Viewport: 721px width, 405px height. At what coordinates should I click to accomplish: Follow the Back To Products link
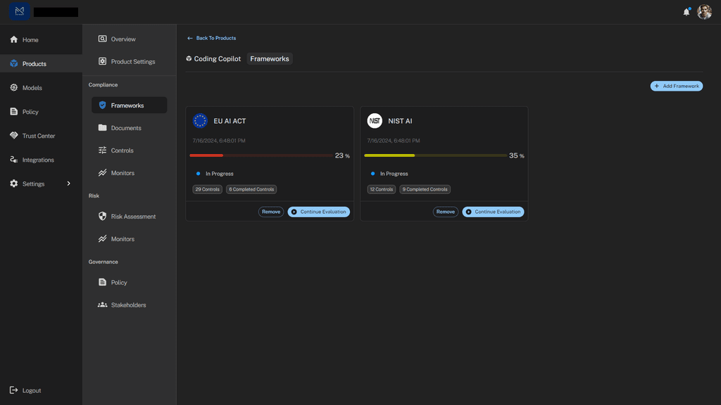[215, 38]
